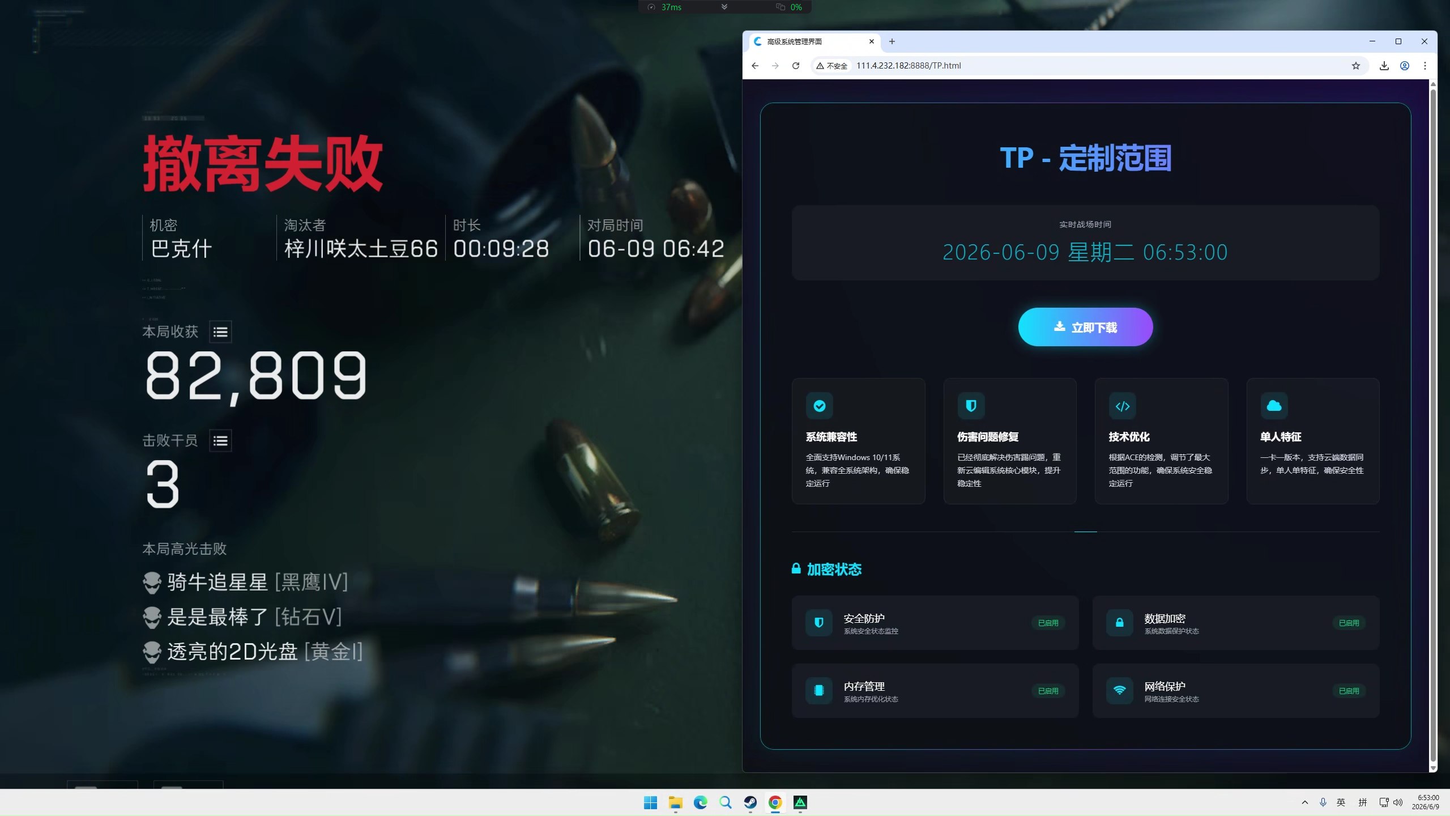Click the 数据加密 lock icon
This screenshot has width=1450, height=816.
(1119, 623)
